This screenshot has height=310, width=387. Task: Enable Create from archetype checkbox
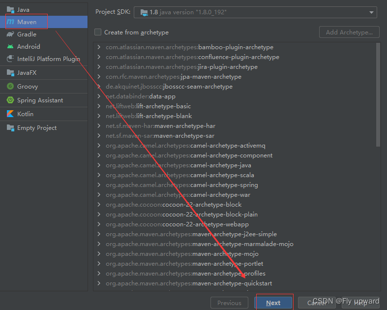pos(98,32)
